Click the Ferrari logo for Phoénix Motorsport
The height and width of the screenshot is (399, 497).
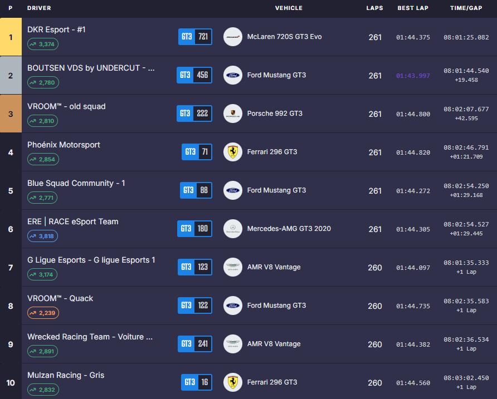point(233,152)
